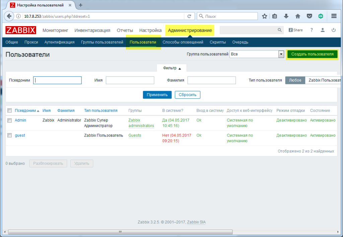
Task: Open the Настройка menu
Action: point(150,30)
